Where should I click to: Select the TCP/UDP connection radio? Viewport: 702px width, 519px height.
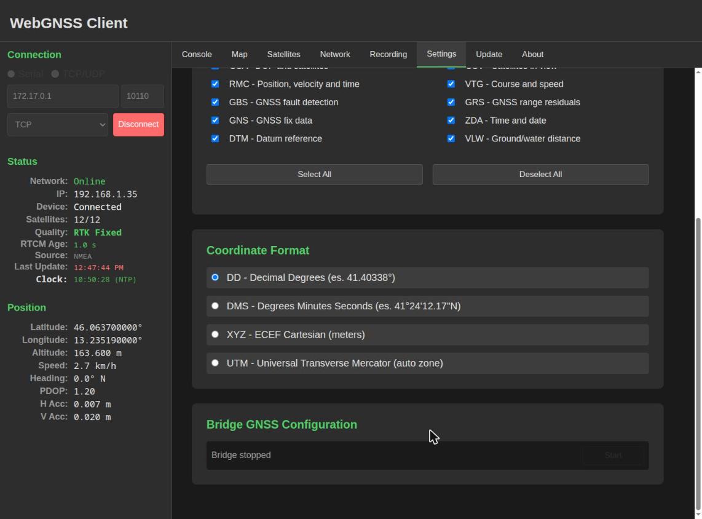(x=55, y=74)
